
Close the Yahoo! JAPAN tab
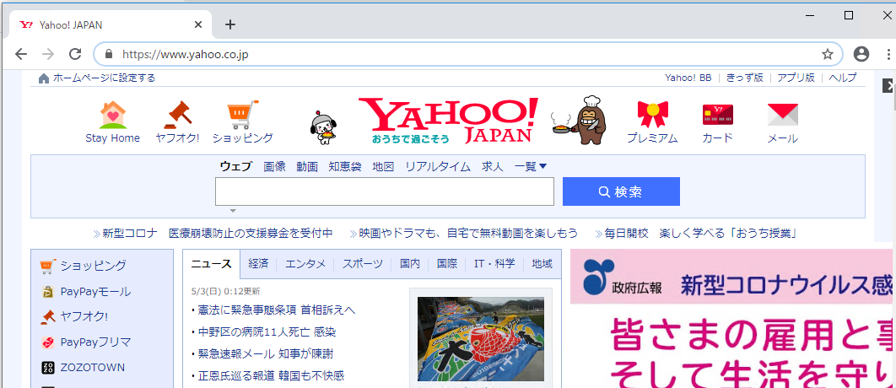[x=198, y=24]
